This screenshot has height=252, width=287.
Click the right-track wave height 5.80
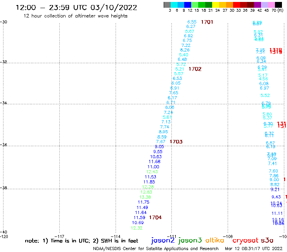(267, 114)
